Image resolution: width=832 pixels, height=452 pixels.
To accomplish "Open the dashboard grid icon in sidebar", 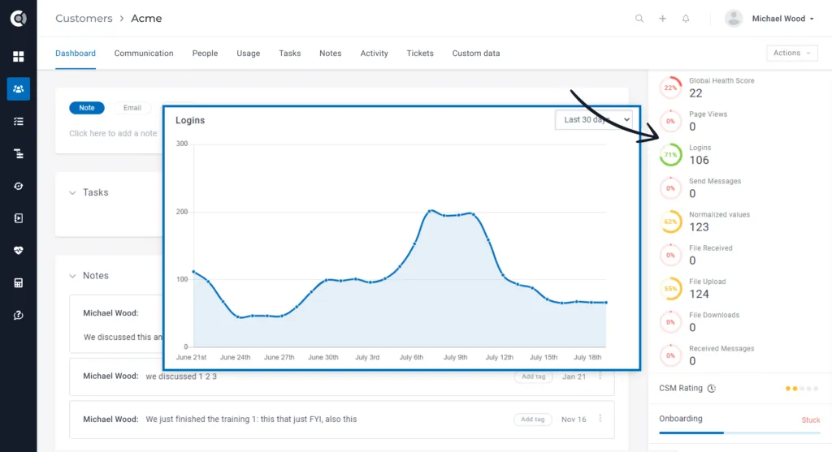I will (x=18, y=56).
